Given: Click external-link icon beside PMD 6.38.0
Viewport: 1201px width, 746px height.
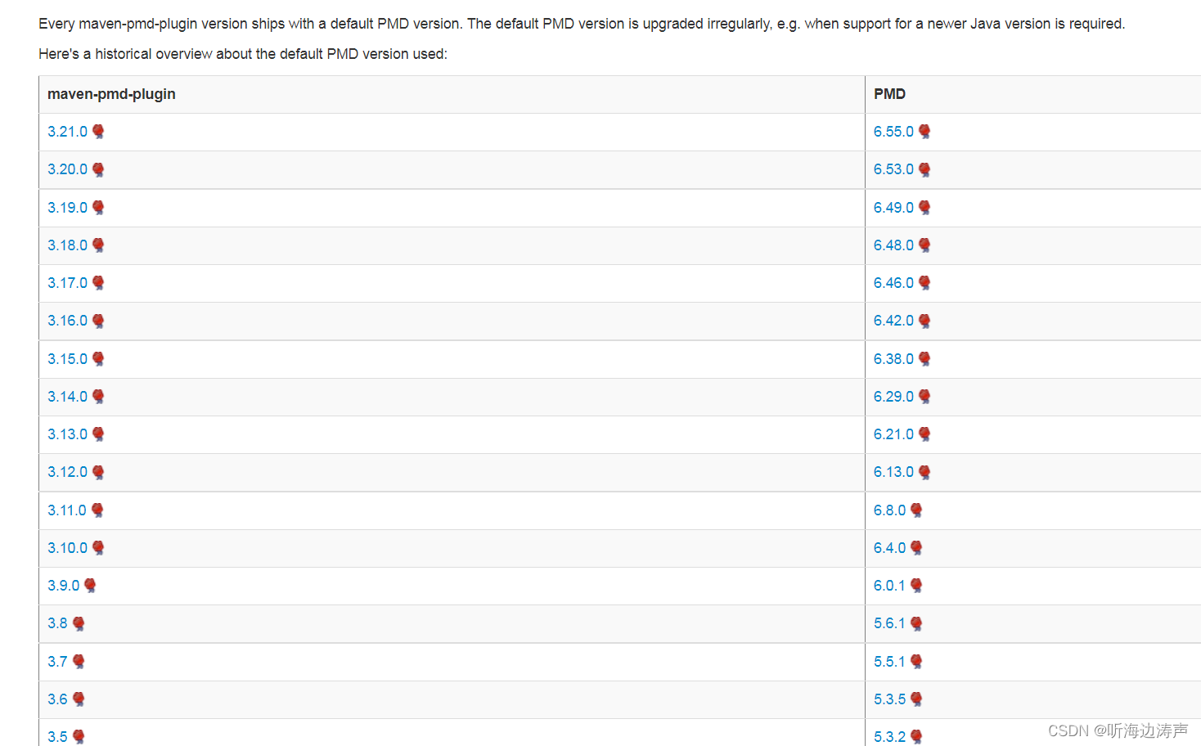Looking at the screenshot, I should [924, 359].
